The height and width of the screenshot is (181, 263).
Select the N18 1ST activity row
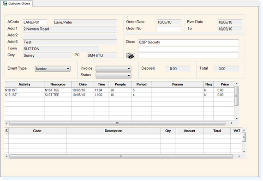119,90
